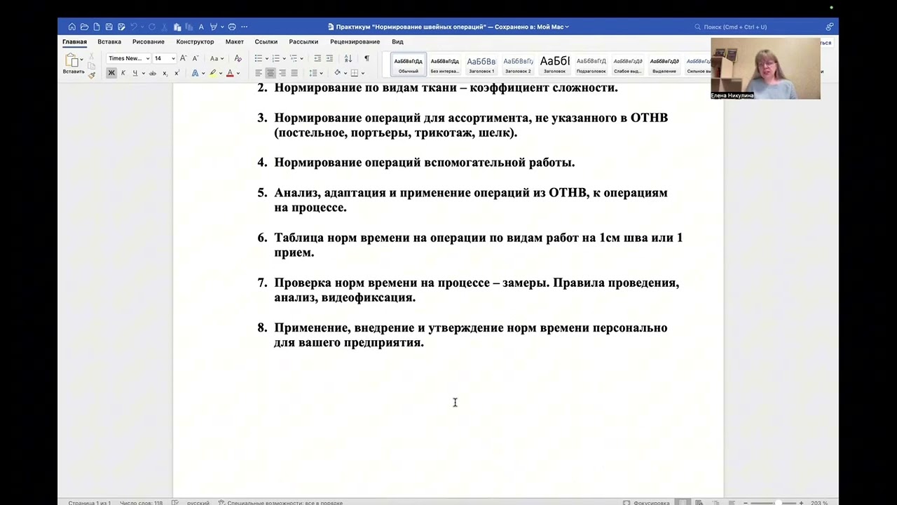Decrease font size with the smaller A icon
897x505 pixels.
coord(196,58)
